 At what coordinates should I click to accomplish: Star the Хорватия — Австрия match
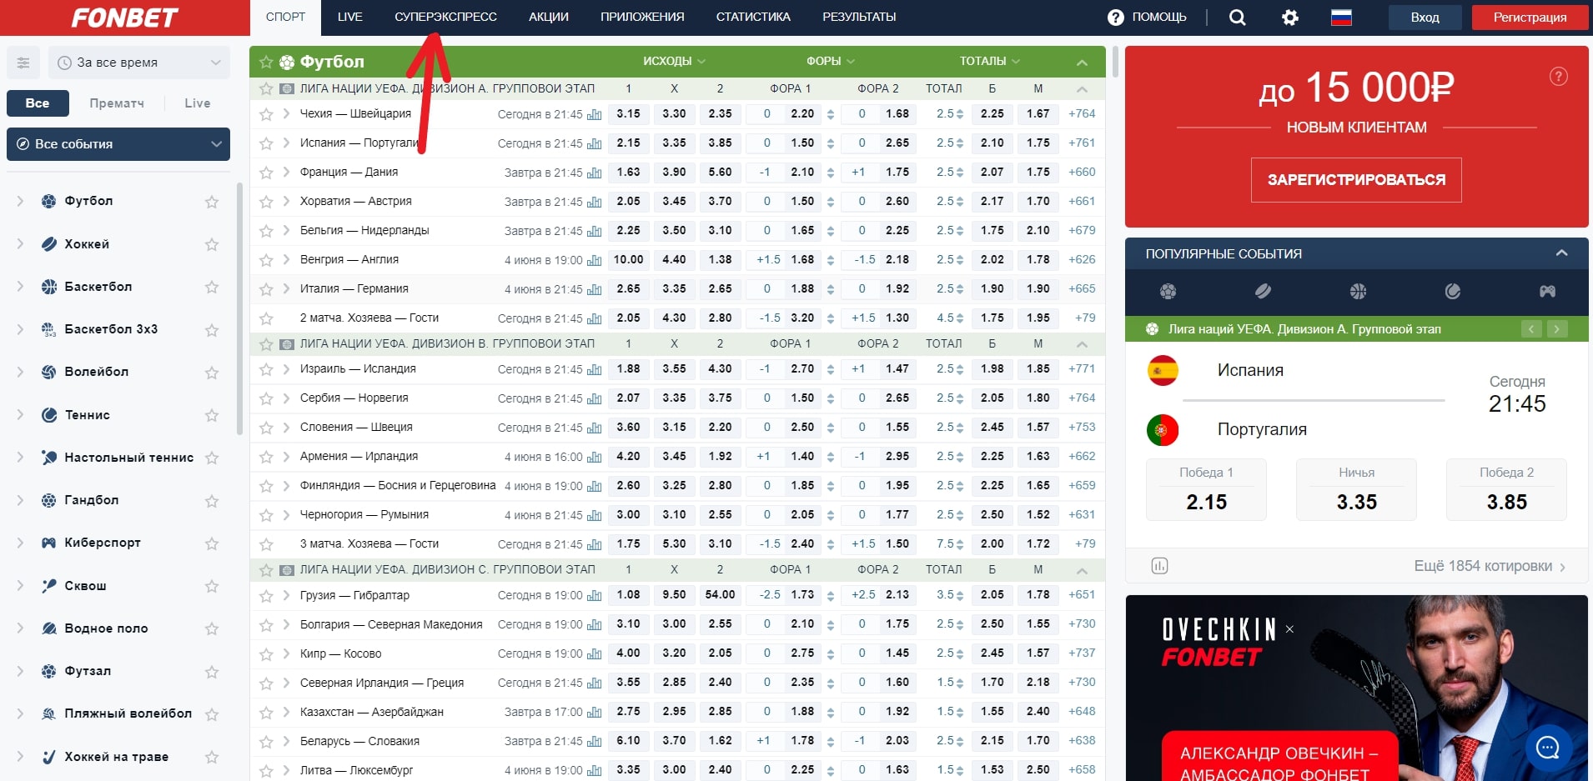[x=266, y=202]
